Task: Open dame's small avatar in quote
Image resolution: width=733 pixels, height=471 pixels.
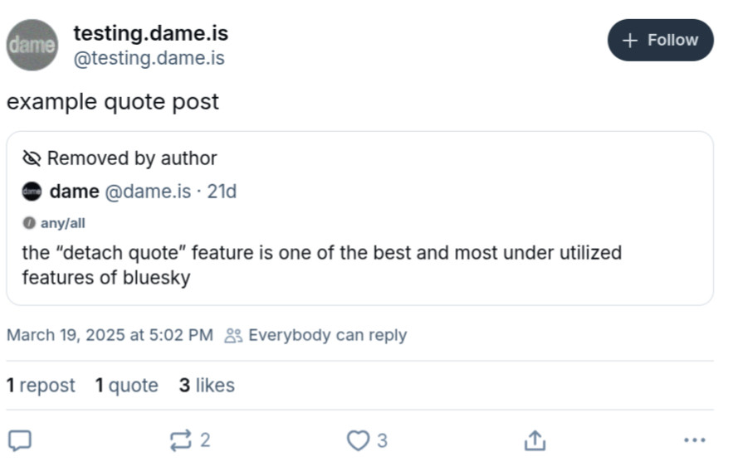Action: [32, 192]
